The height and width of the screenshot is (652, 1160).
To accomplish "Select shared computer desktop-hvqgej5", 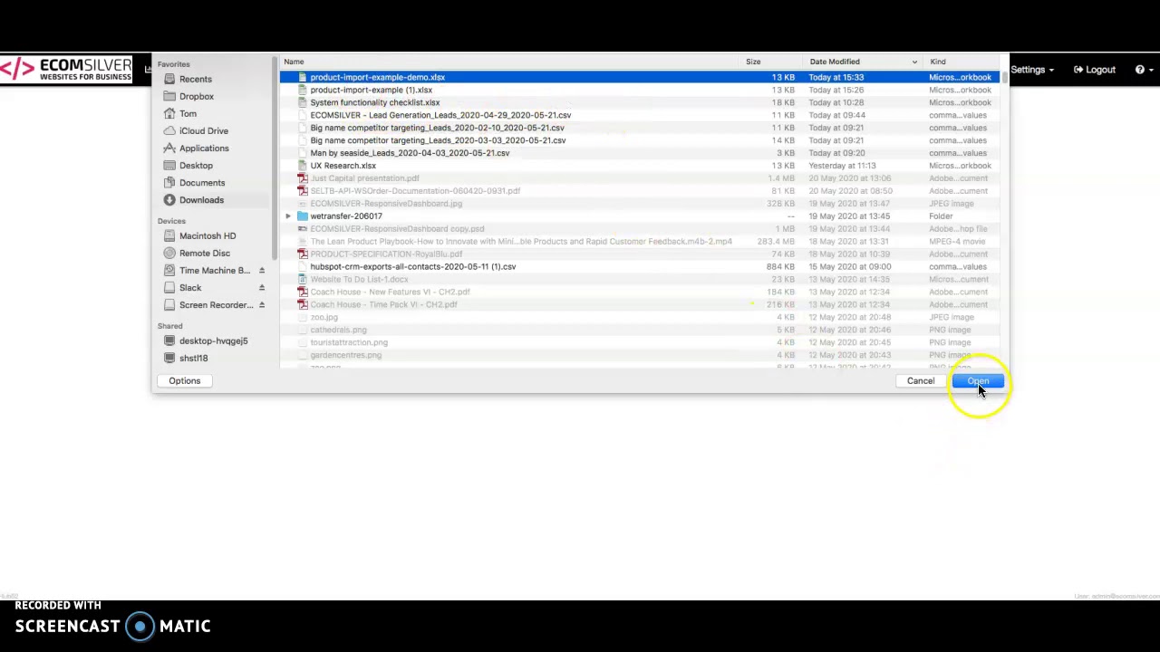I will click(x=213, y=340).
